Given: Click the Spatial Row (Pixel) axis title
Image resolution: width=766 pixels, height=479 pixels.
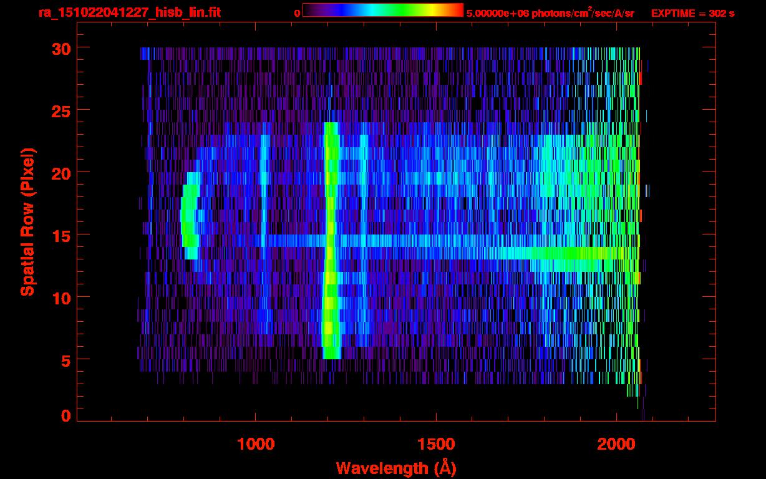Looking at the screenshot, I should [27, 221].
